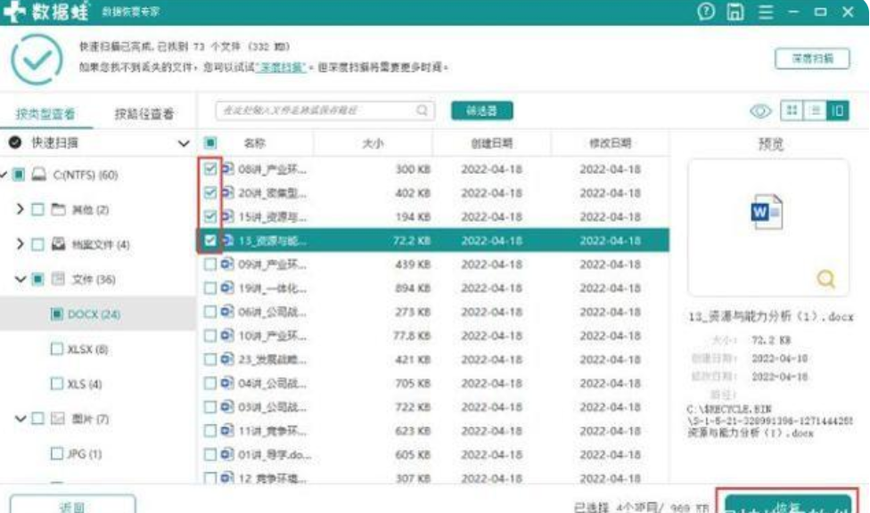Select the 按类型查看 tab

pyautogui.click(x=45, y=114)
